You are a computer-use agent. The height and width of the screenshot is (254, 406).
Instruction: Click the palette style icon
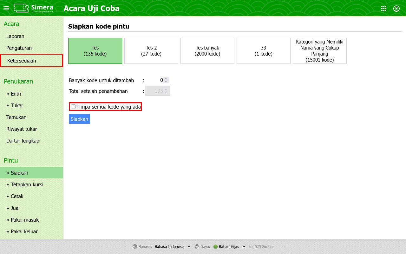click(x=197, y=247)
